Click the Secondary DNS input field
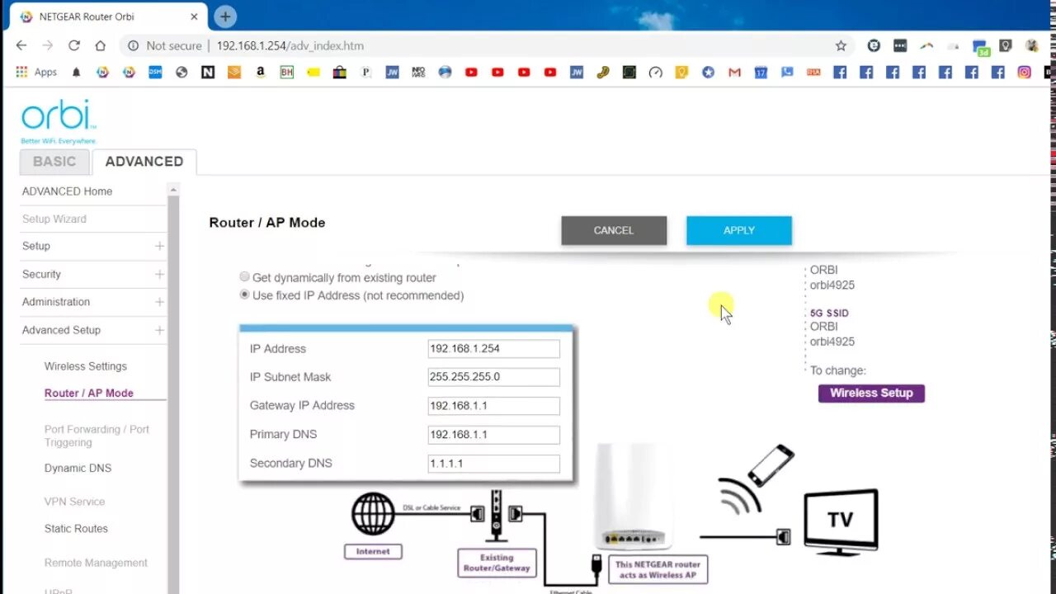 [x=493, y=464]
